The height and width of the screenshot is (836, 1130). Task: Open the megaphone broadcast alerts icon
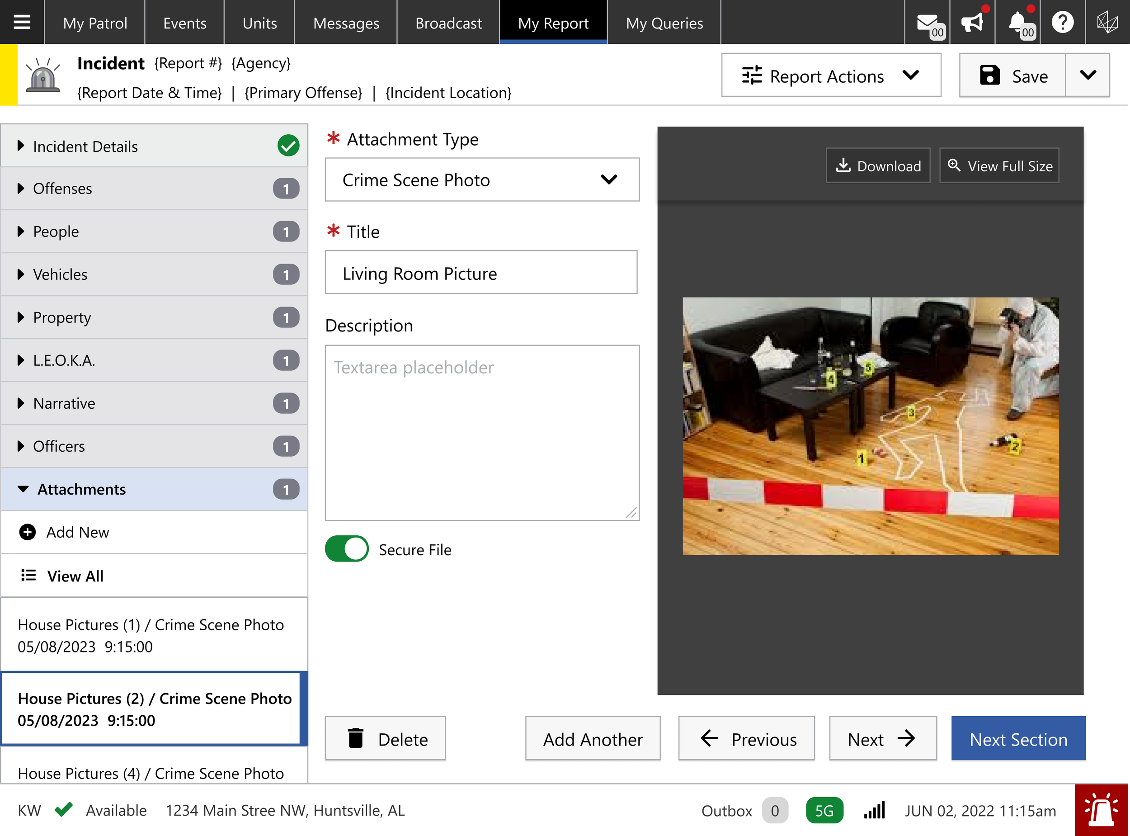[972, 22]
